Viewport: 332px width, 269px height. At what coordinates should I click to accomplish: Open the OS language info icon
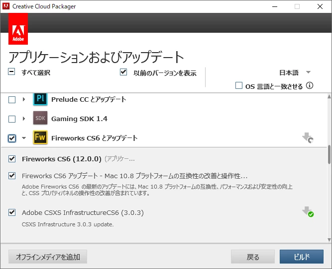point(310,86)
